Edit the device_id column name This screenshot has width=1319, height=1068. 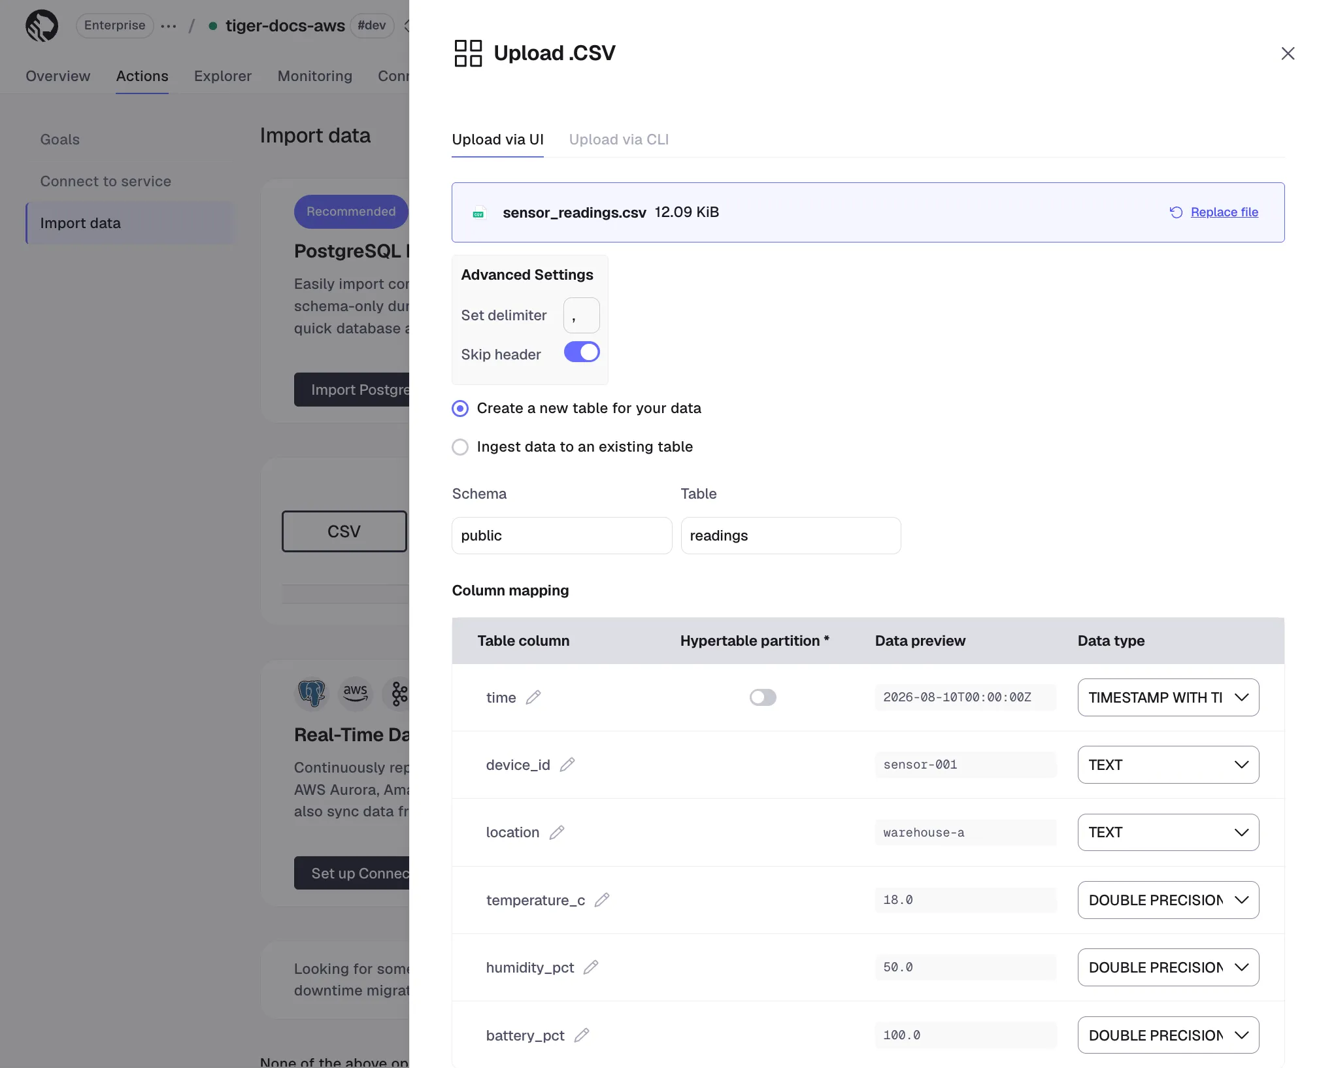click(567, 765)
